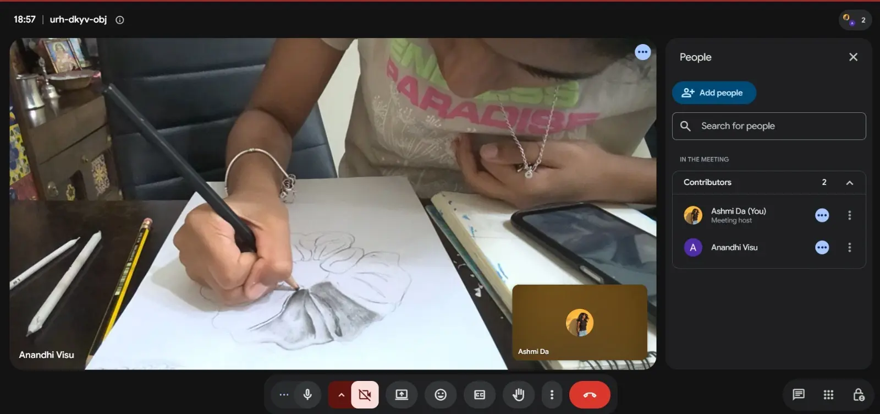880x414 pixels.
Task: Open participants count badge at top right
Action: [855, 20]
